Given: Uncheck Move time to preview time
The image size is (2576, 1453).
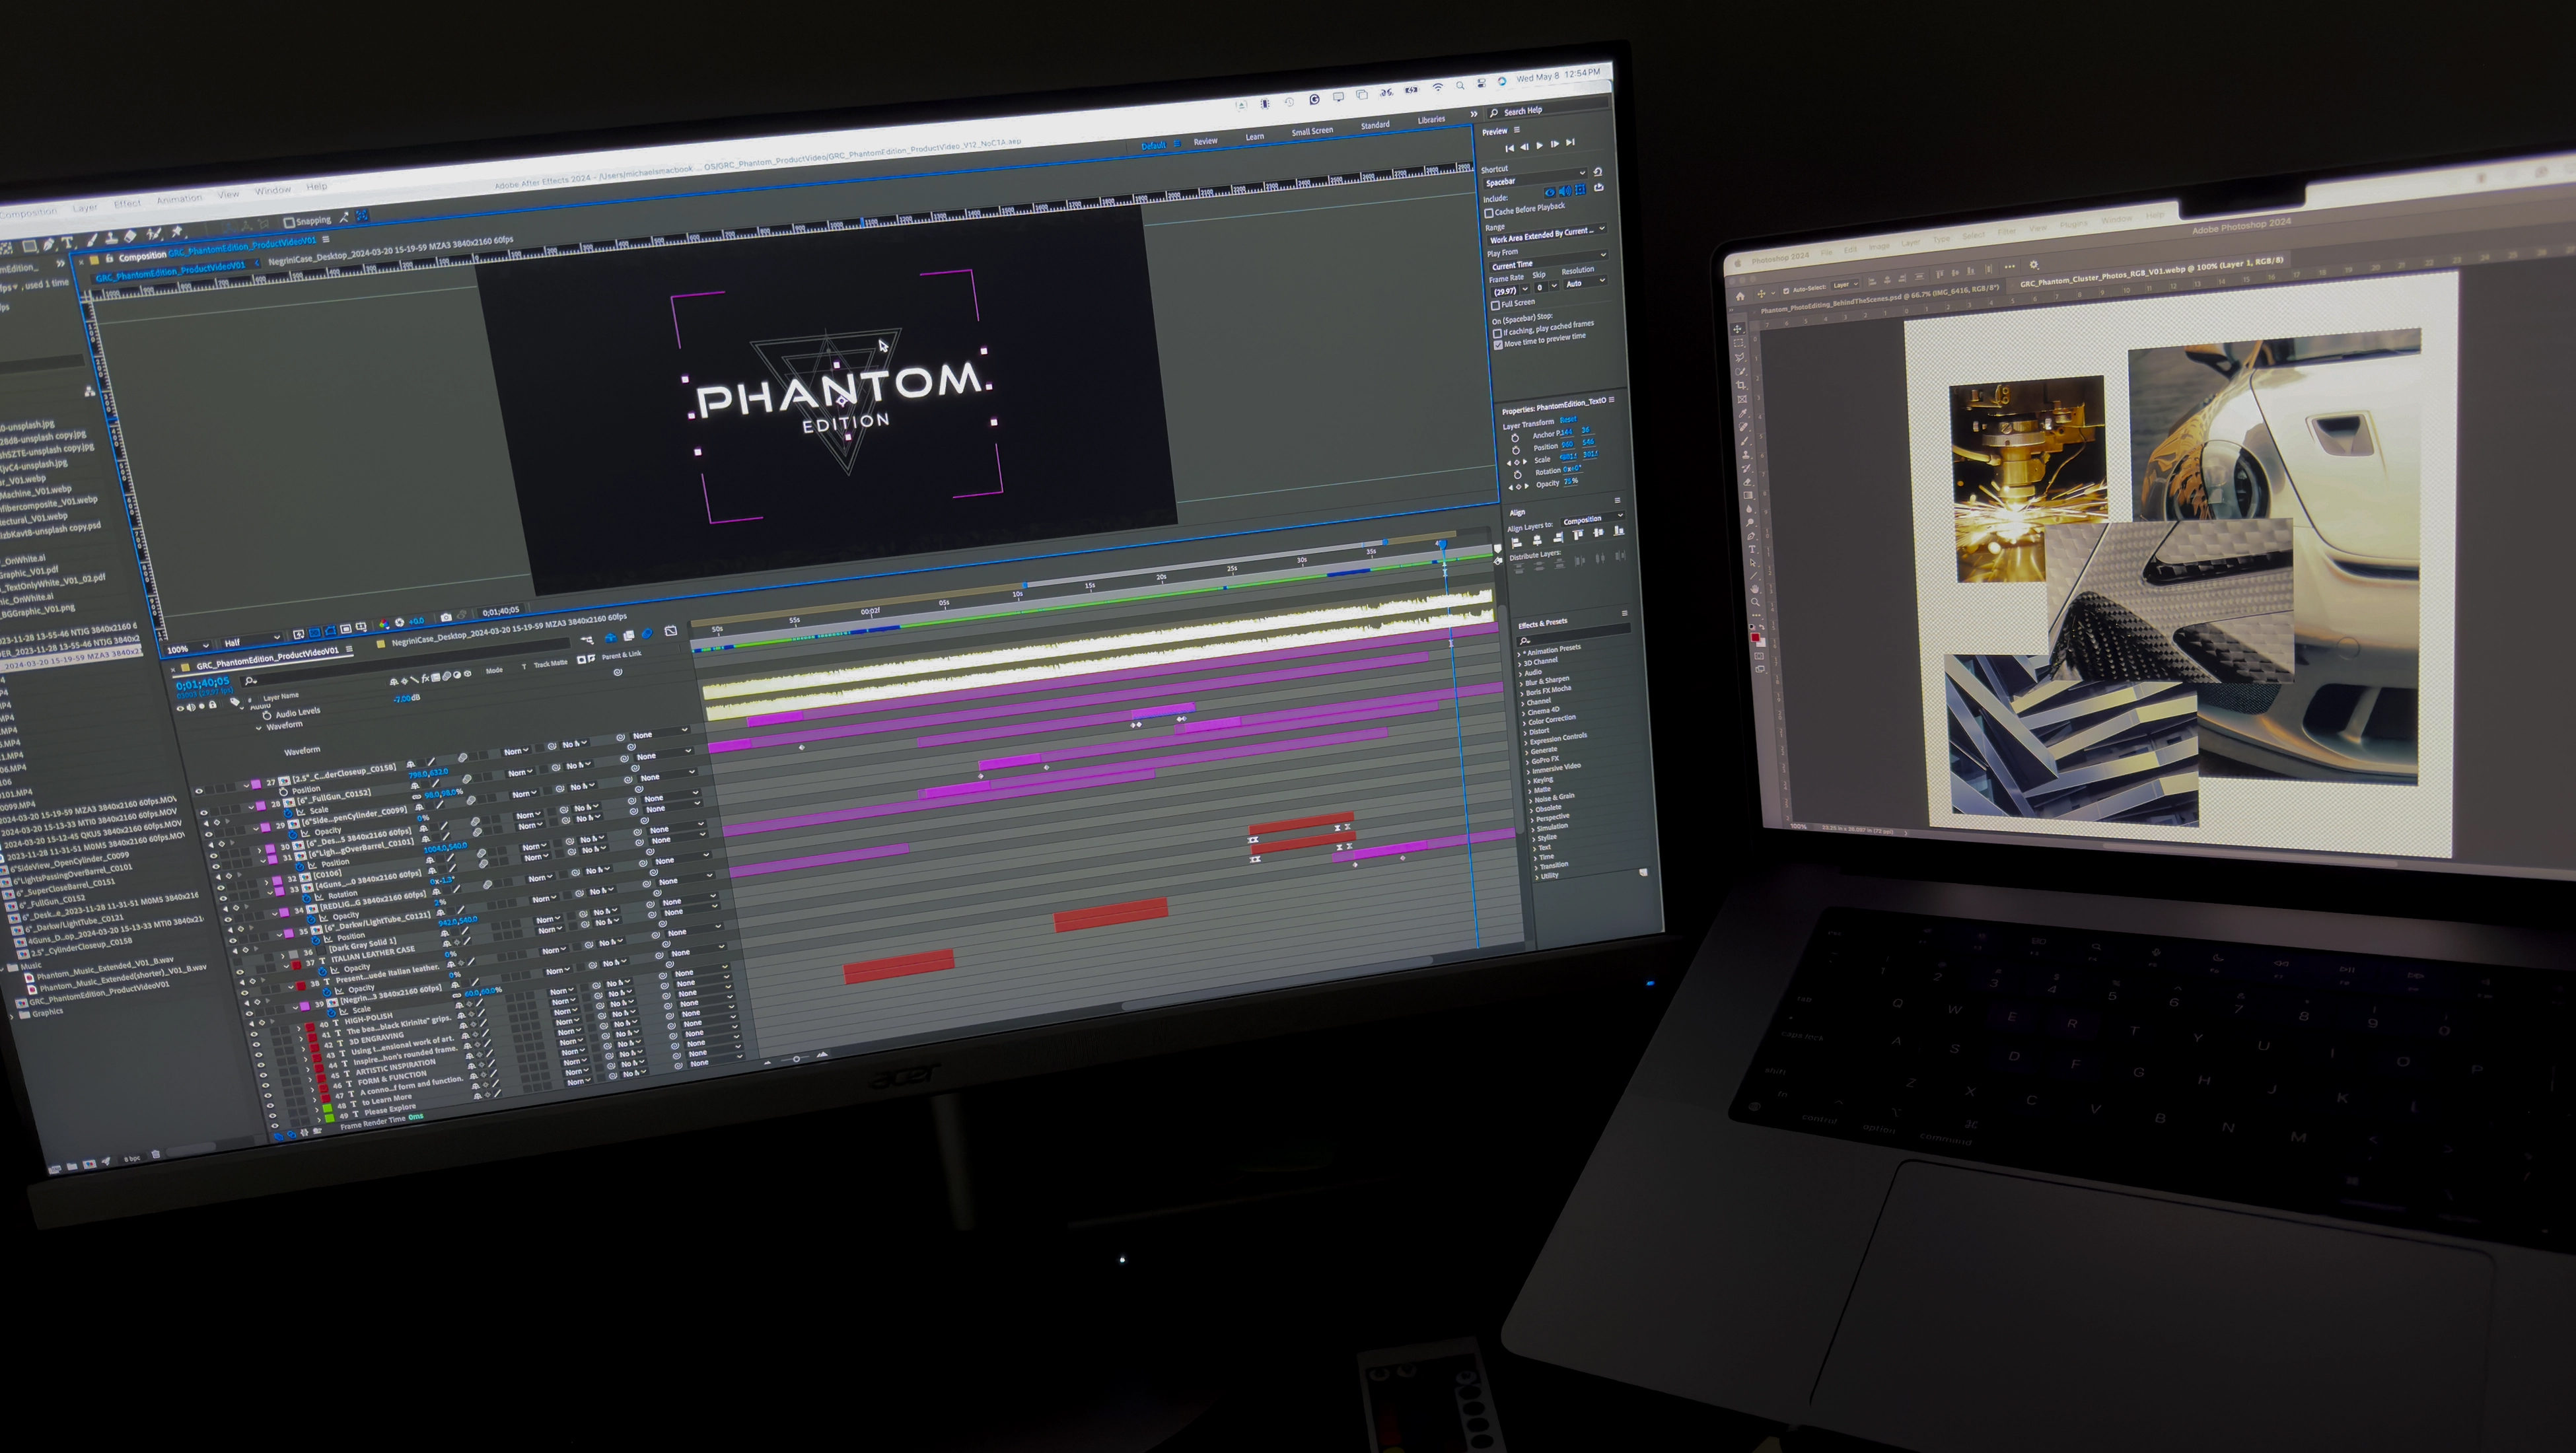Looking at the screenshot, I should [1498, 345].
